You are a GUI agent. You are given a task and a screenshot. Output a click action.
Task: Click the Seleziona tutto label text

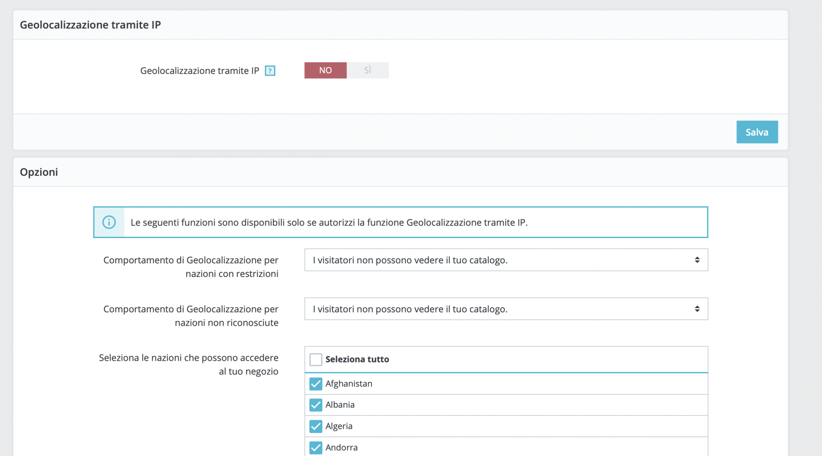pyautogui.click(x=357, y=359)
